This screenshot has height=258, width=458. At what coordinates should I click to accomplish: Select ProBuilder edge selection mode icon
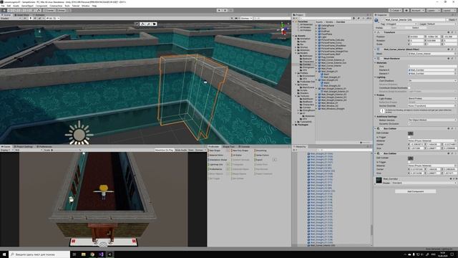pyautogui.click(x=149, y=24)
